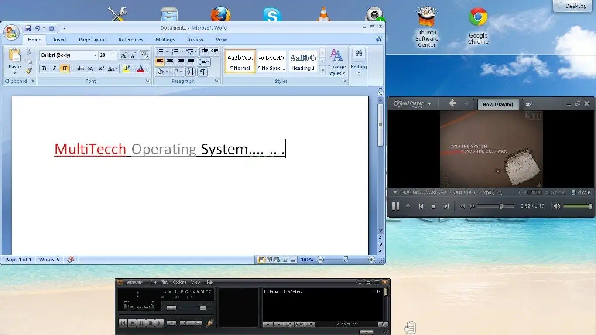The width and height of the screenshot is (596, 335).
Task: Expand the Styles gallery More arrow
Action: pos(323,69)
